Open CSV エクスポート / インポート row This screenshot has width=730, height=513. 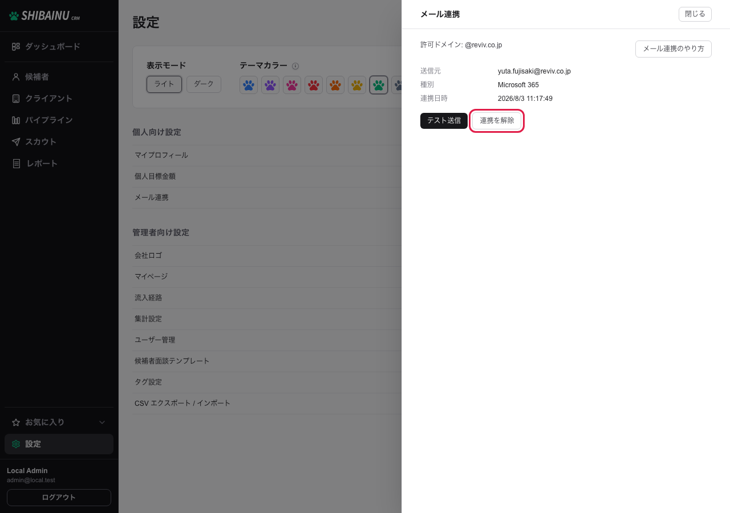coord(267,404)
